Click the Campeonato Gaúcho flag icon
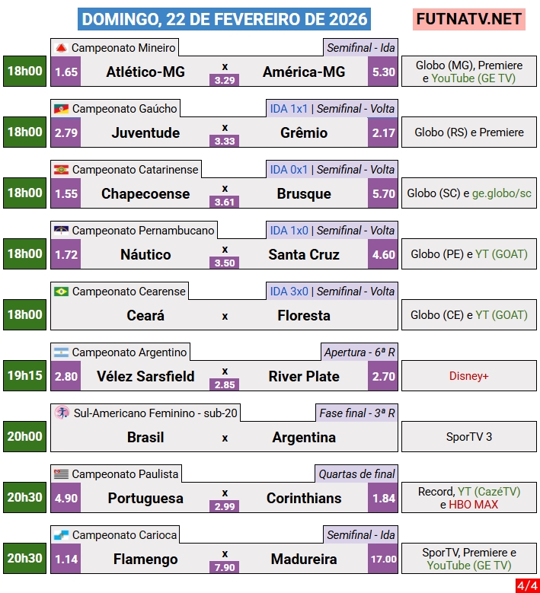This screenshot has height=593, width=540. pyautogui.click(x=62, y=109)
